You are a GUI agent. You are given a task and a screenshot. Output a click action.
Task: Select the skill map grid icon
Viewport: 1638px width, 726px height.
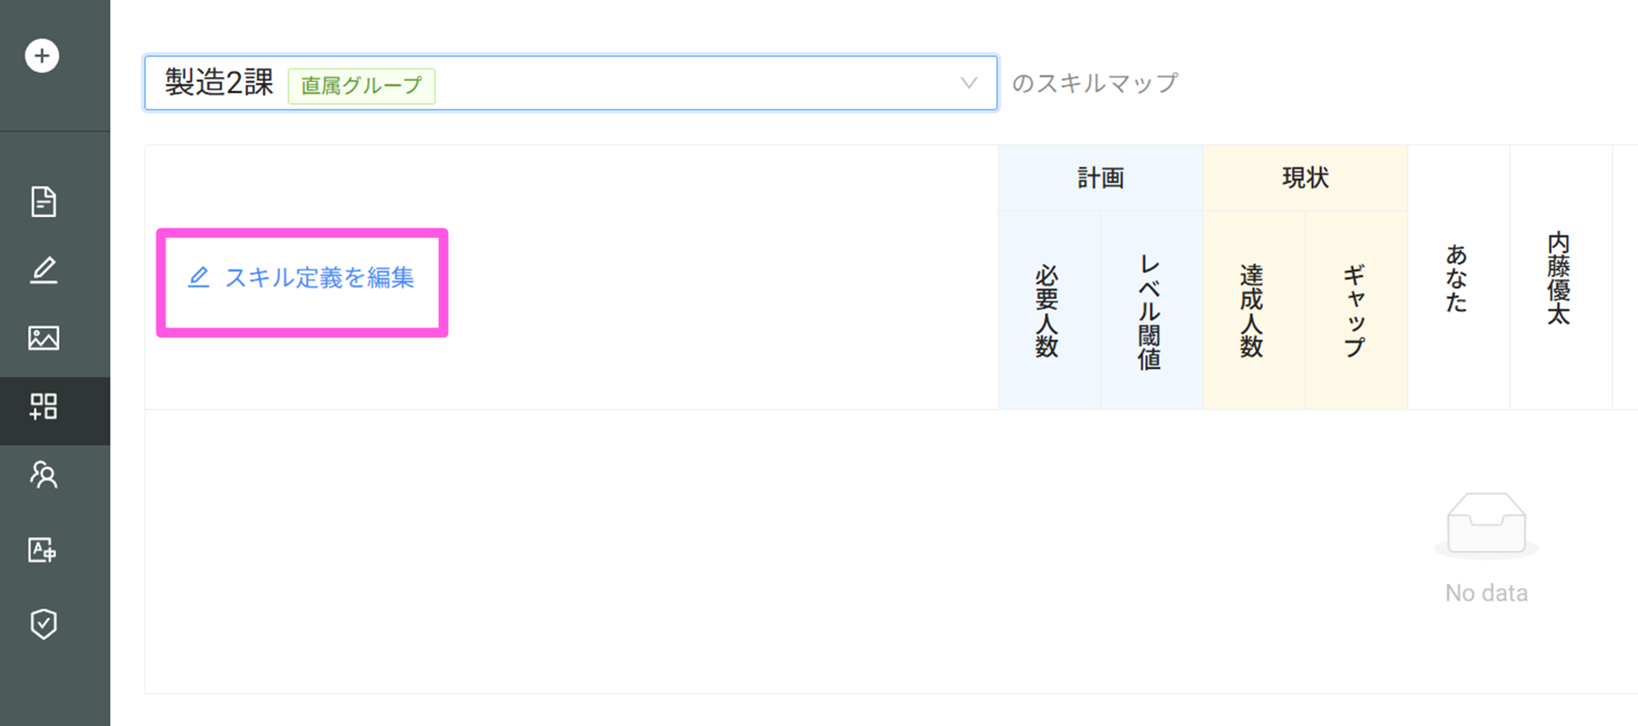point(43,407)
